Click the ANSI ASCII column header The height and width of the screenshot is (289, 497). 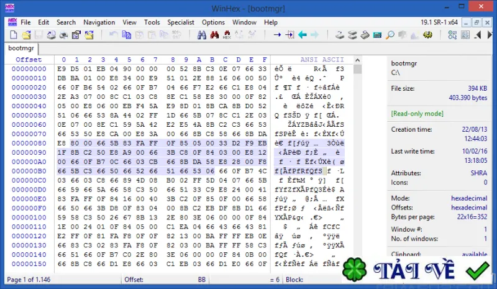[322, 60]
